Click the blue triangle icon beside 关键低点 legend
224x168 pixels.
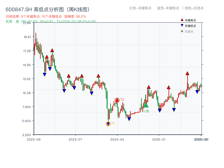coord(182,25)
